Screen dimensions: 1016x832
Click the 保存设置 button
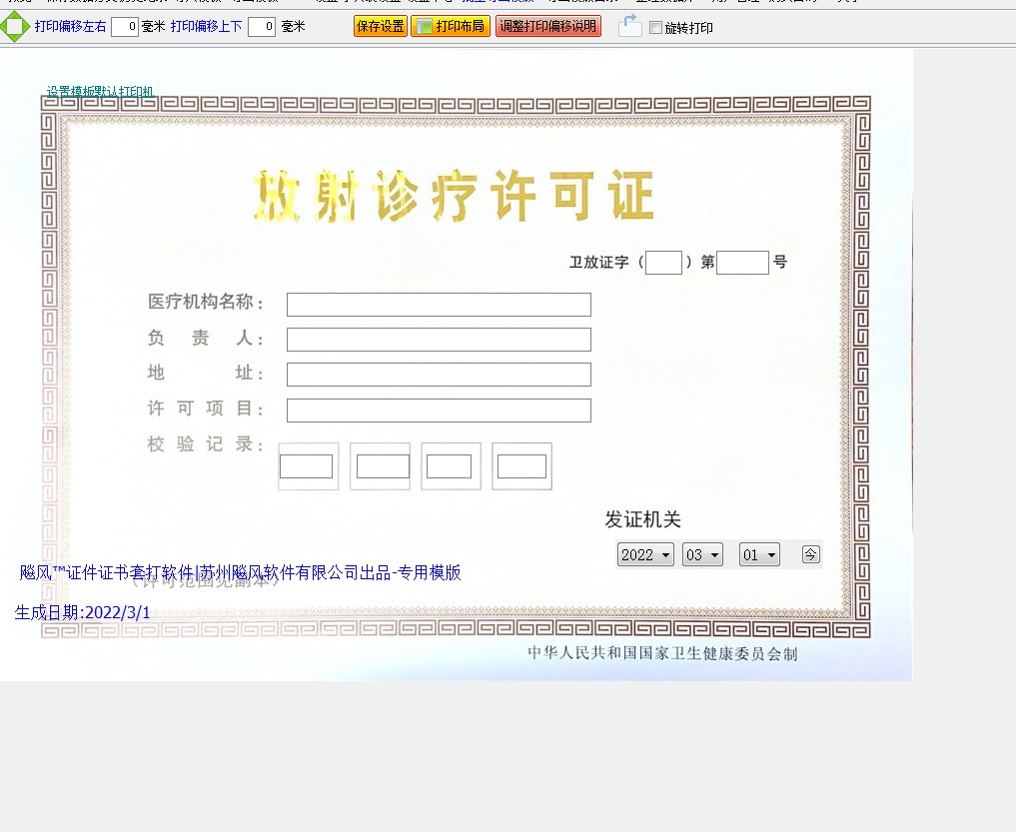click(380, 26)
